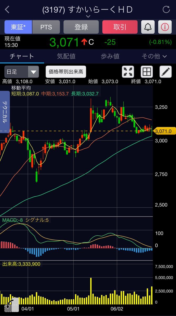The height and width of the screenshot is (316, 176).
Task: Open the その他 dropdown menu
Action: pyautogui.click(x=154, y=56)
